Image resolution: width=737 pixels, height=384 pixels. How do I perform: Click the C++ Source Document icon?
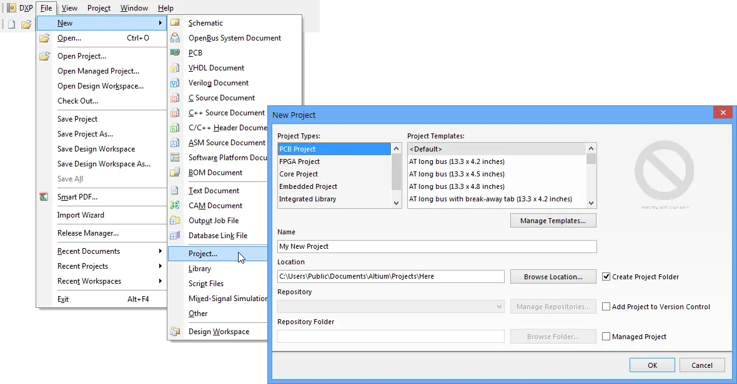175,113
